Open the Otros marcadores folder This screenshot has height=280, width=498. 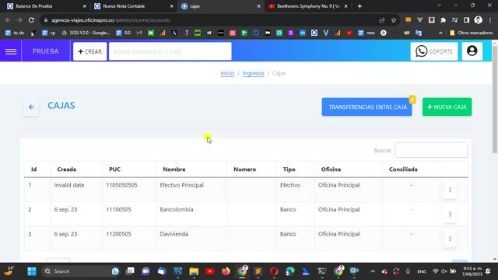coord(472,33)
